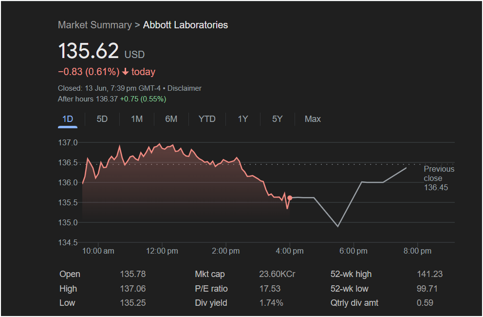Click the Mkt cap value 23.60KCr
This screenshot has height=317, width=483.
tap(277, 274)
